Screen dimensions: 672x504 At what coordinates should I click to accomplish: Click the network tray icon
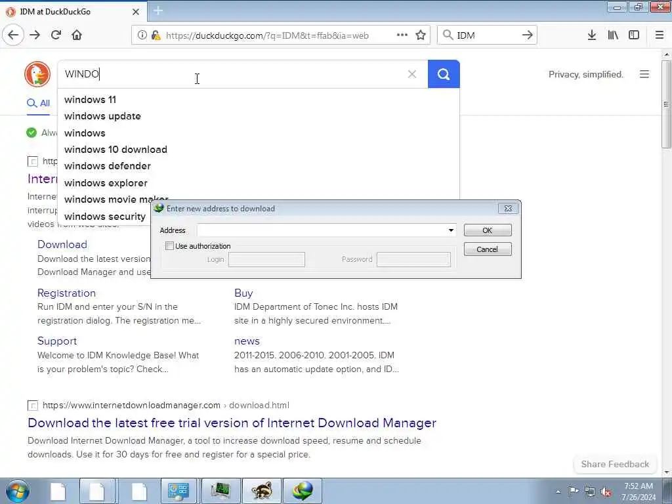coord(590,492)
